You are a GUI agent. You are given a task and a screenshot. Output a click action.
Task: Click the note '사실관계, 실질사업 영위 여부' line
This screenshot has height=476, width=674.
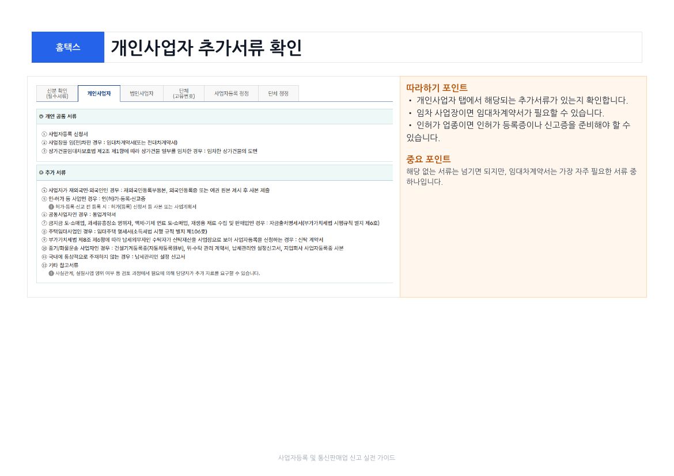154,273
